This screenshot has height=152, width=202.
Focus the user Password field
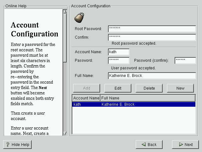(x=118, y=60)
